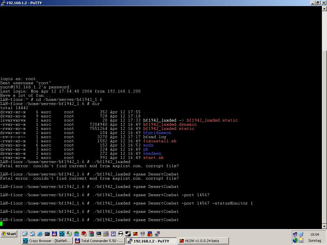Image resolution: width=327 pixels, height=245 pixels.
Task: Open the music CD quick launch icon
Action: 69,234
